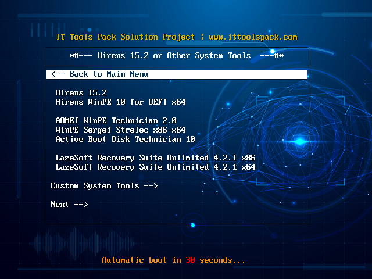
Task: Click the www.ittoolspack.com header text
Action: [x=253, y=37]
